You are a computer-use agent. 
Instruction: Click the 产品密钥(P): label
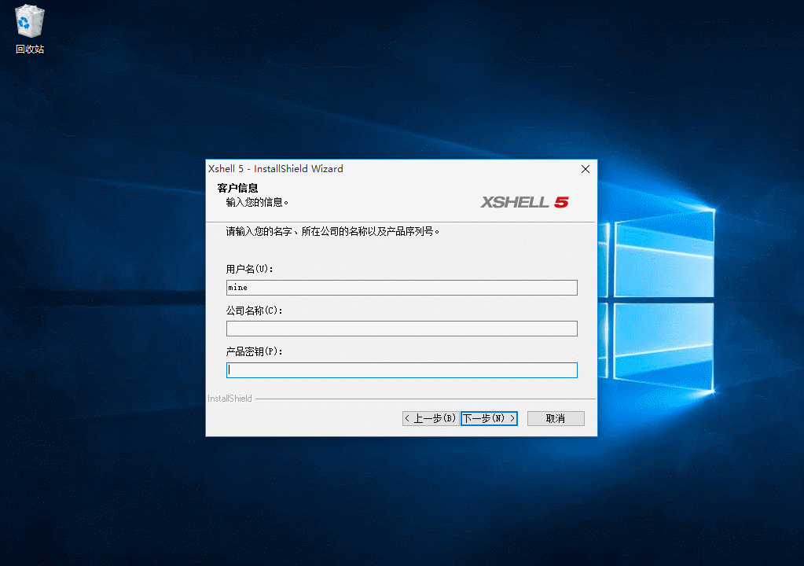(x=254, y=351)
